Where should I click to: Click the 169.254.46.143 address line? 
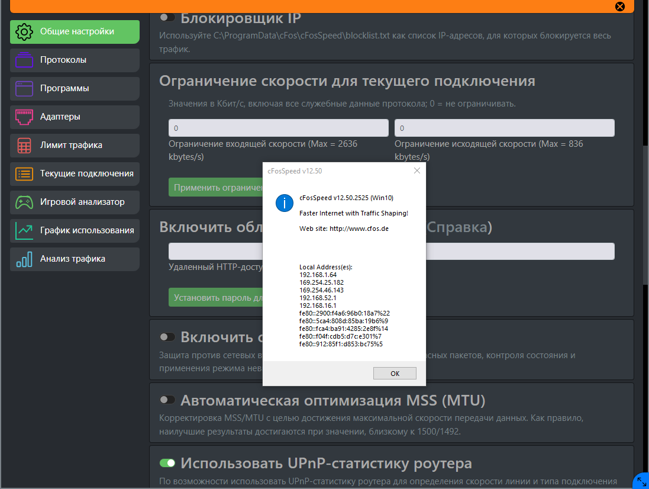[321, 290]
